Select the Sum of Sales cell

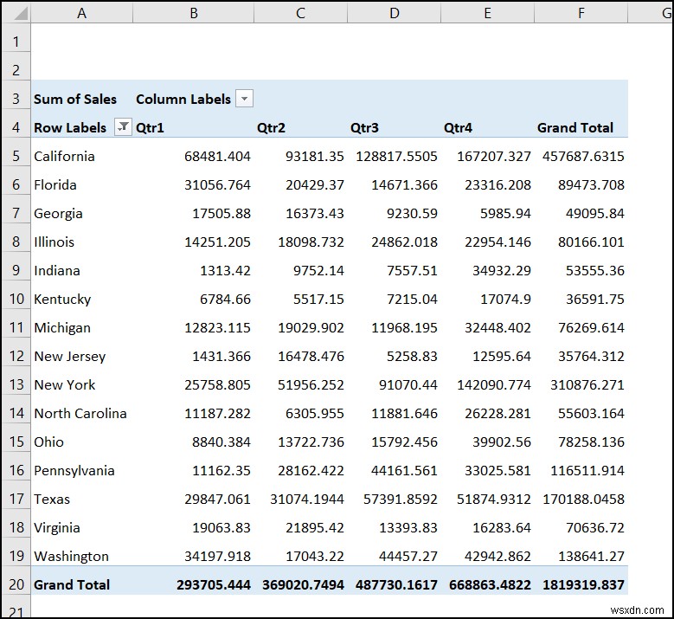[x=74, y=99]
